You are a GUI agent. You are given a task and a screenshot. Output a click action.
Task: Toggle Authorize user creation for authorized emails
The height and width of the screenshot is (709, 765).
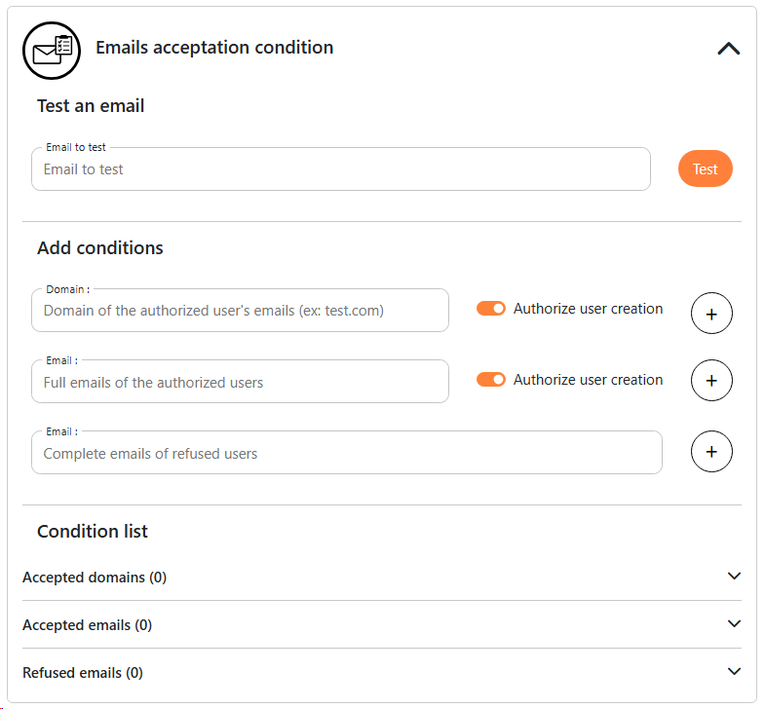coord(491,380)
